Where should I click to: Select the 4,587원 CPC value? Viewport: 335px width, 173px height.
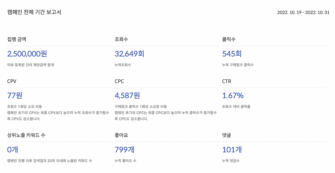(x=127, y=96)
